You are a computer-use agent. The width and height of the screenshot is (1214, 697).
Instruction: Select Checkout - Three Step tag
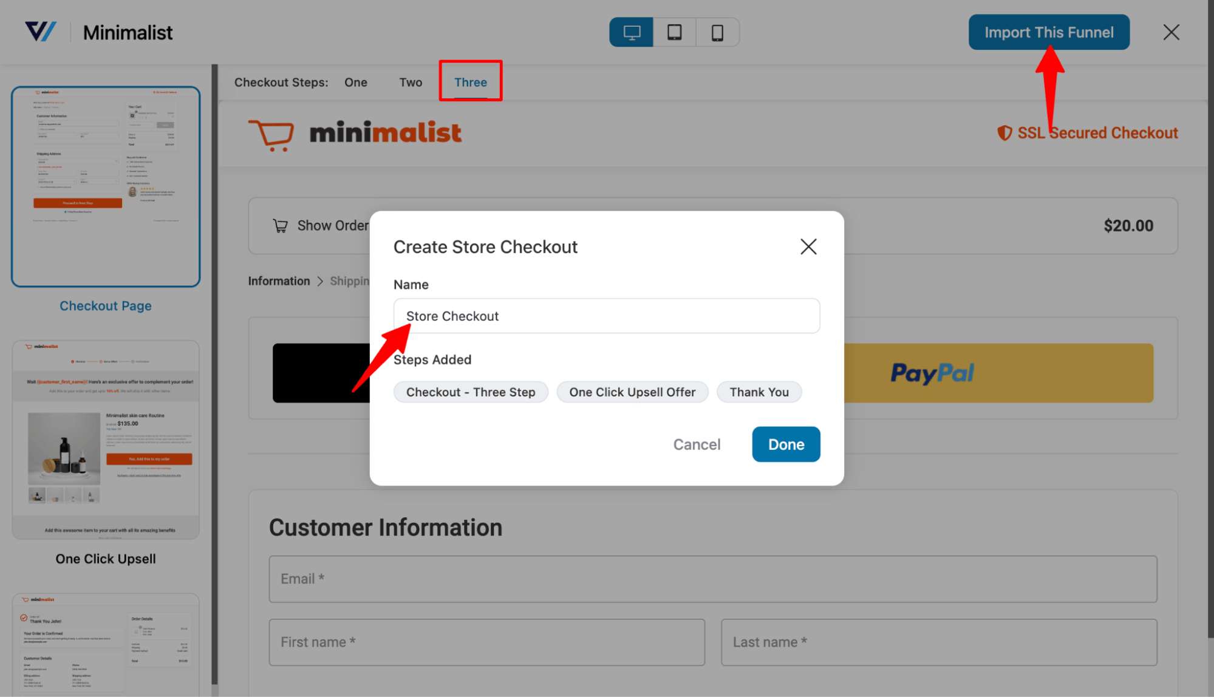[x=469, y=392]
